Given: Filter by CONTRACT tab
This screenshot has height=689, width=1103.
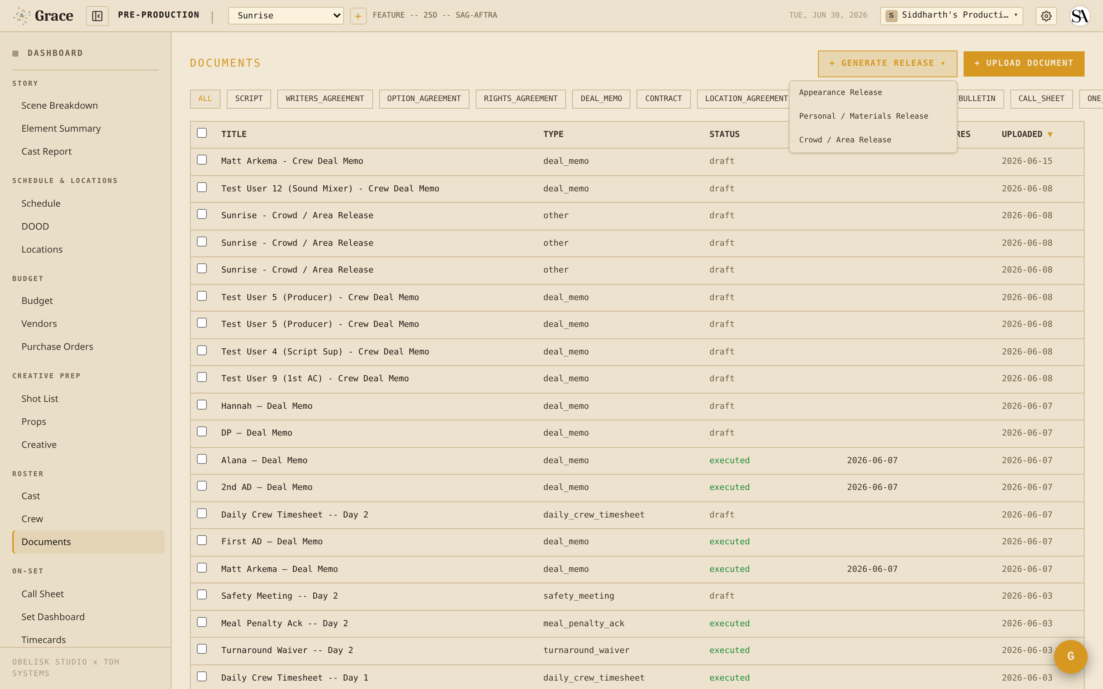Looking at the screenshot, I should (x=664, y=99).
